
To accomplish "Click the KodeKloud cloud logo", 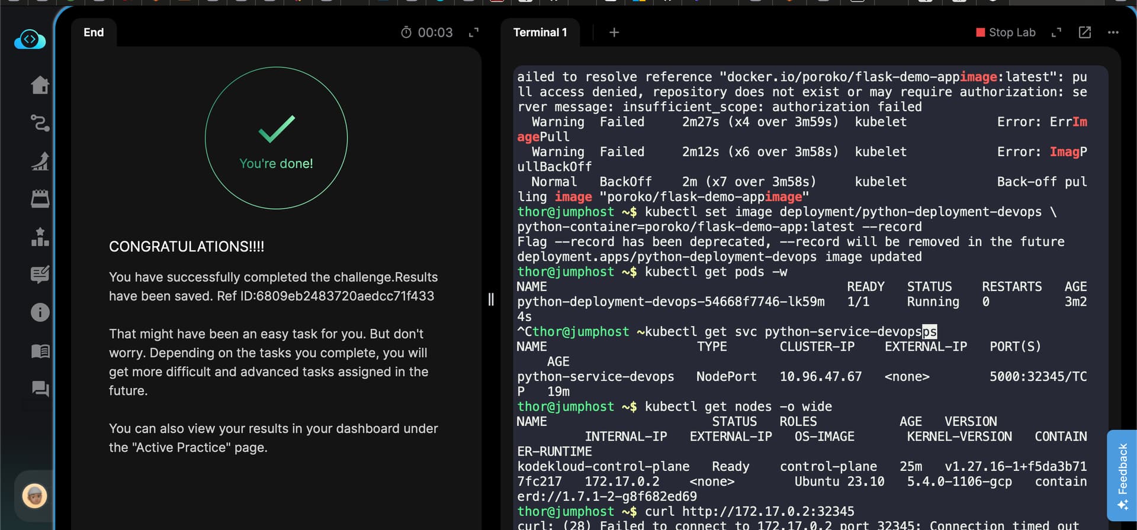I will point(30,40).
